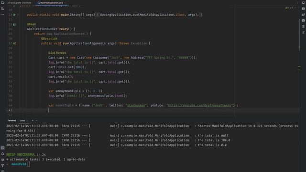
Task: Click the Spring bean gutter icon at @Bean
Action: click(14, 24)
